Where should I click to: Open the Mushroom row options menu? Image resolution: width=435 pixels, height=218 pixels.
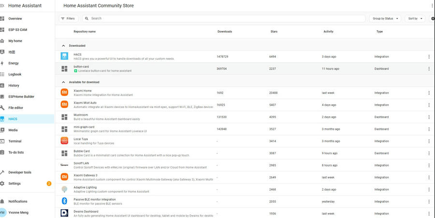(429, 117)
